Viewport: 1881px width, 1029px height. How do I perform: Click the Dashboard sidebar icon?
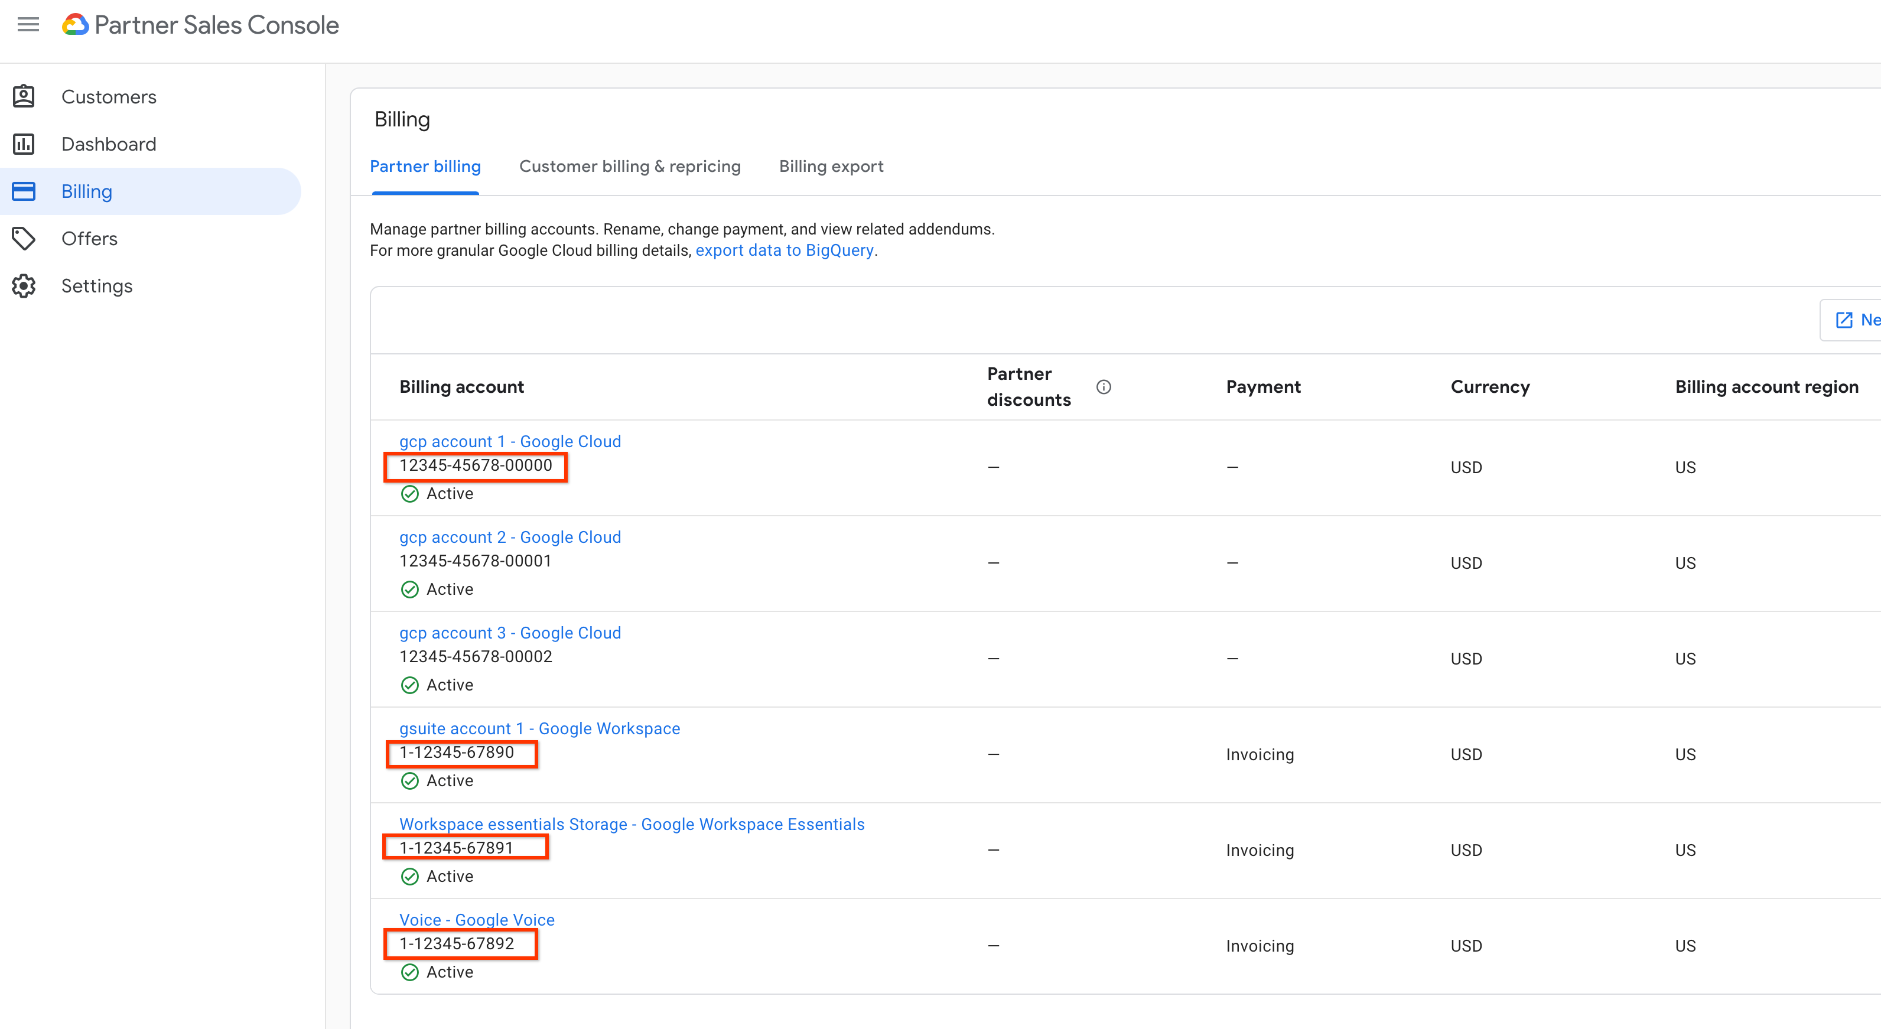[27, 143]
